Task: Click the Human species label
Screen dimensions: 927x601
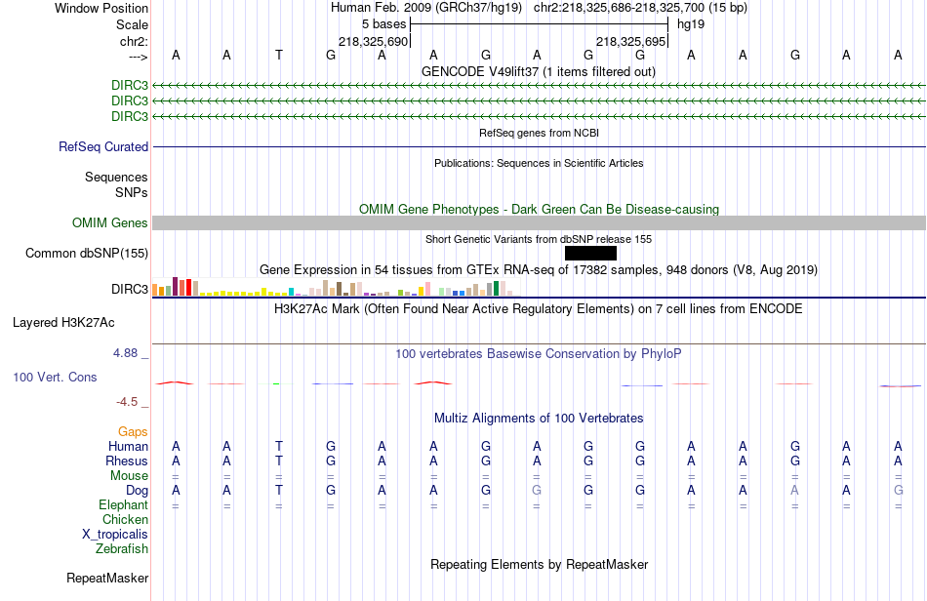Action: click(x=128, y=446)
